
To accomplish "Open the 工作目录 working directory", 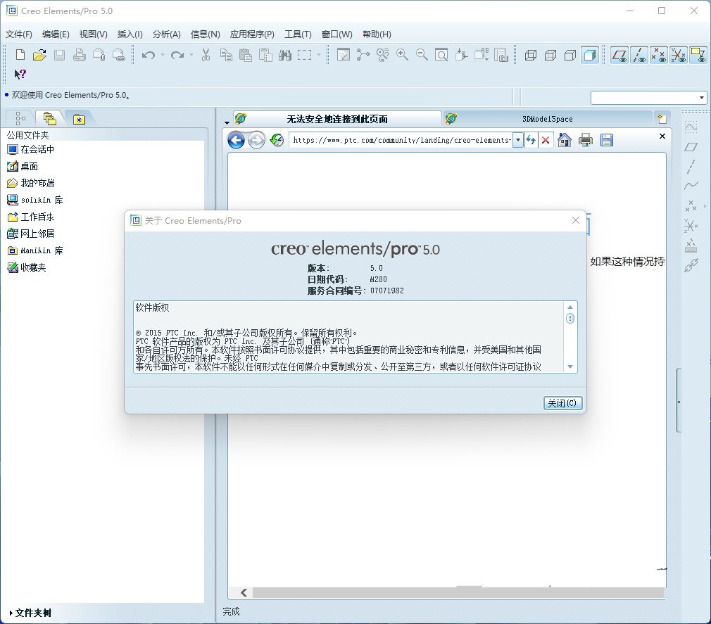I will [31, 217].
